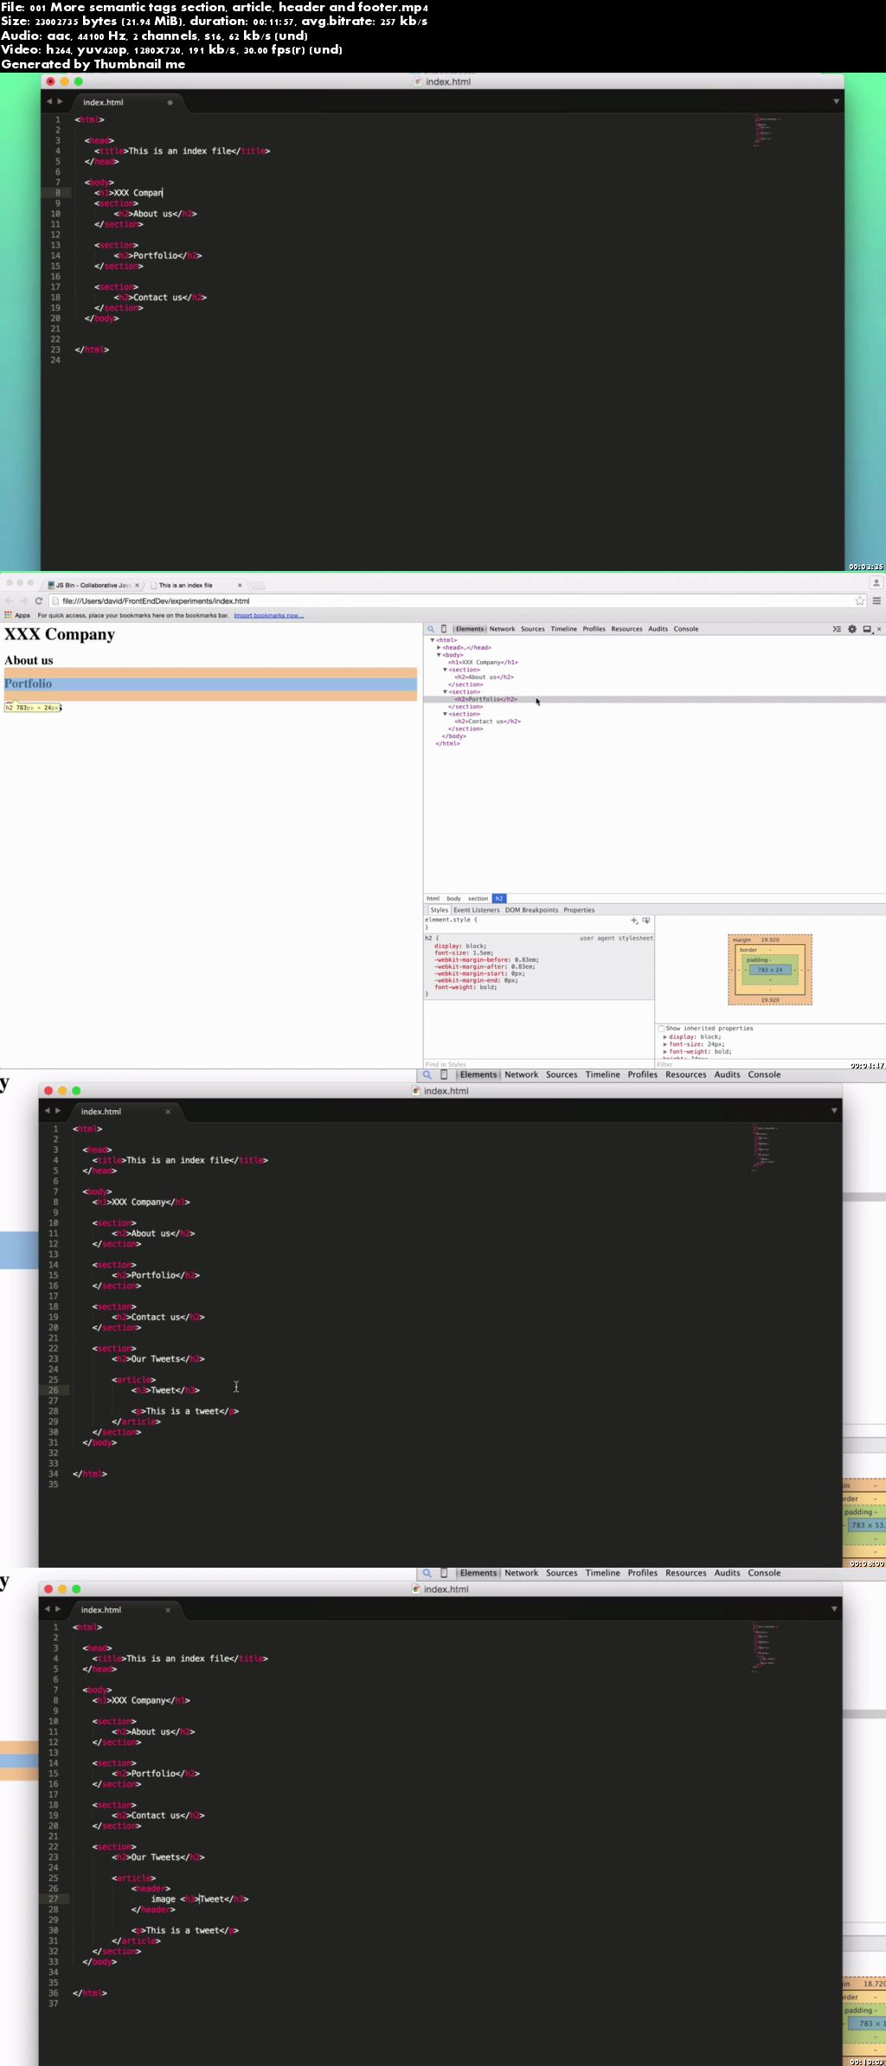Click the DevTools inspect magnifier icon in the browser frame
Screen dimensions: 886x2066
click(431, 629)
